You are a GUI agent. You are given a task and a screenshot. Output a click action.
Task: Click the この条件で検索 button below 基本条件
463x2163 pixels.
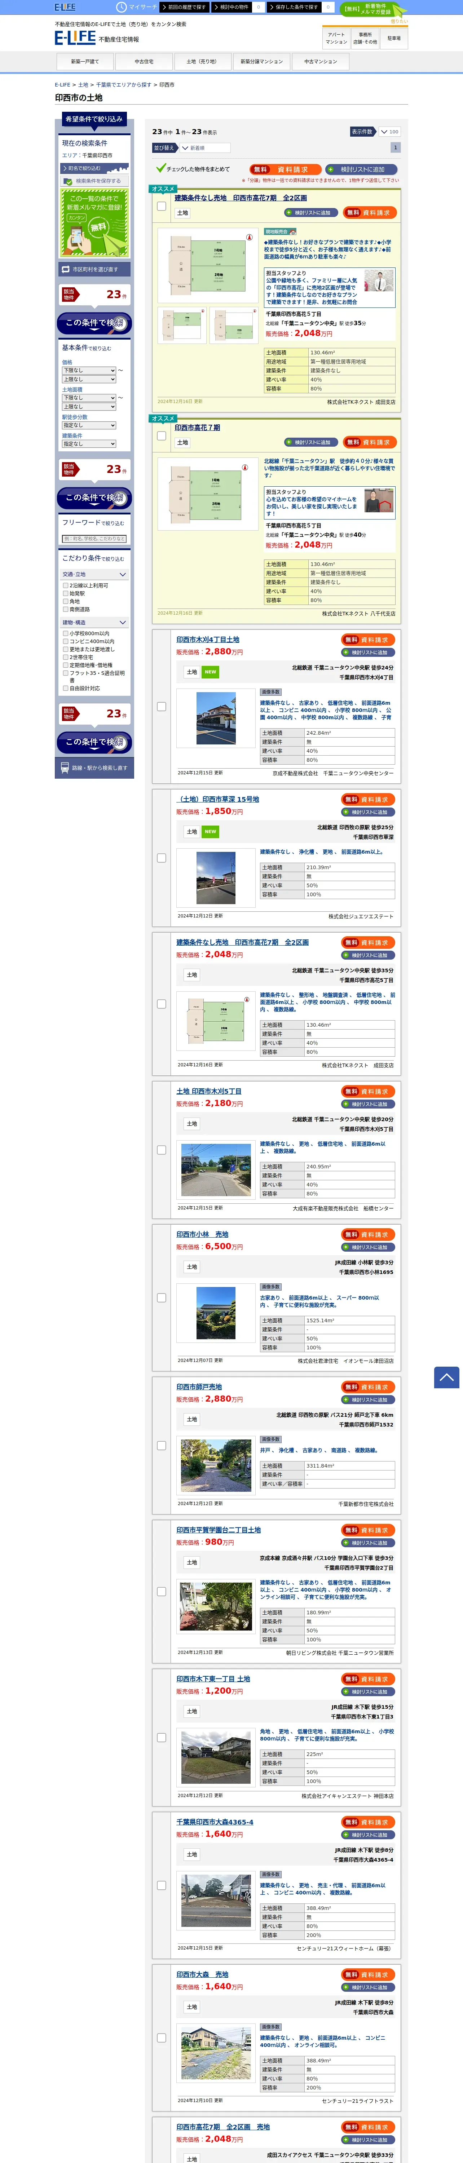coord(94,498)
